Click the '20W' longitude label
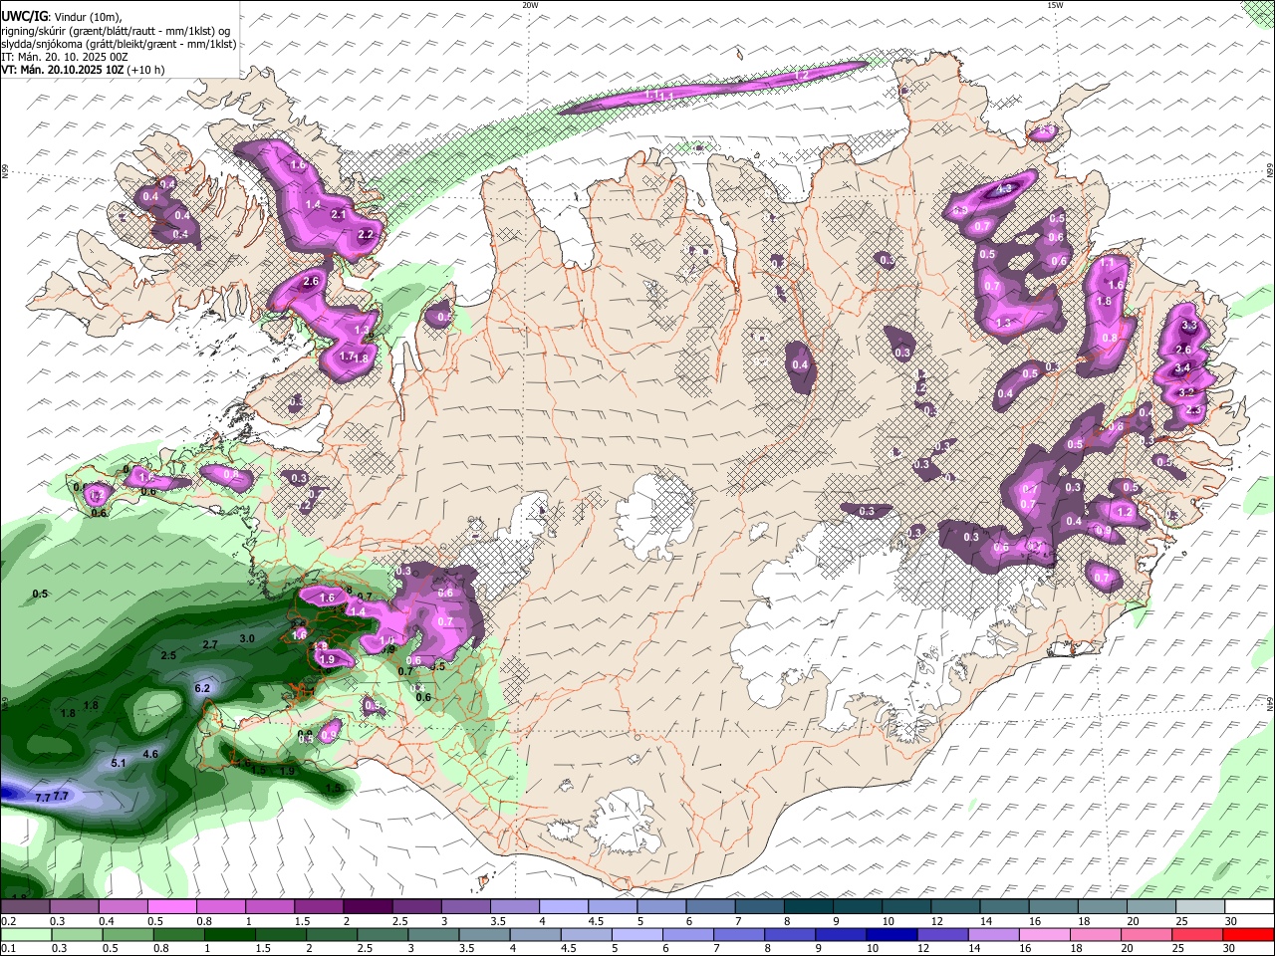The width and height of the screenshot is (1275, 956). tap(530, 5)
